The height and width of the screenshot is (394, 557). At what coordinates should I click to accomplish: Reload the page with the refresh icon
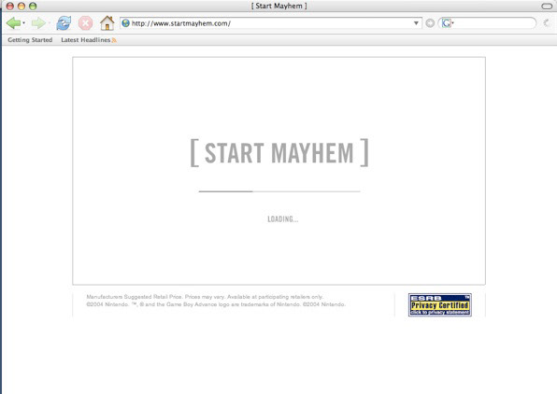click(64, 23)
